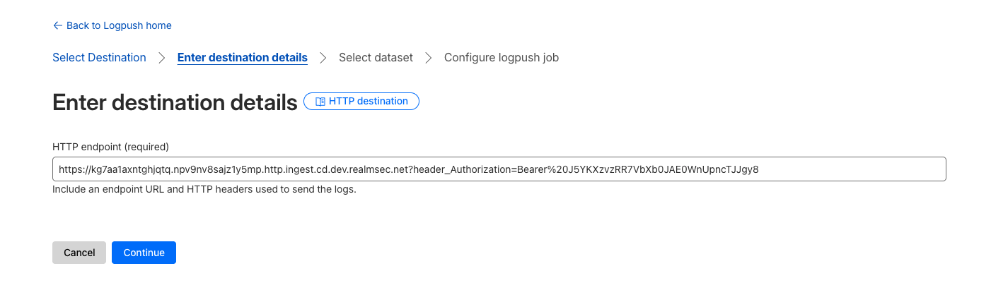Click the back arrow icon beside Logpush home

click(57, 25)
